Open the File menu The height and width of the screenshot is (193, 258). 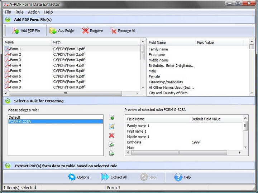click(8, 12)
